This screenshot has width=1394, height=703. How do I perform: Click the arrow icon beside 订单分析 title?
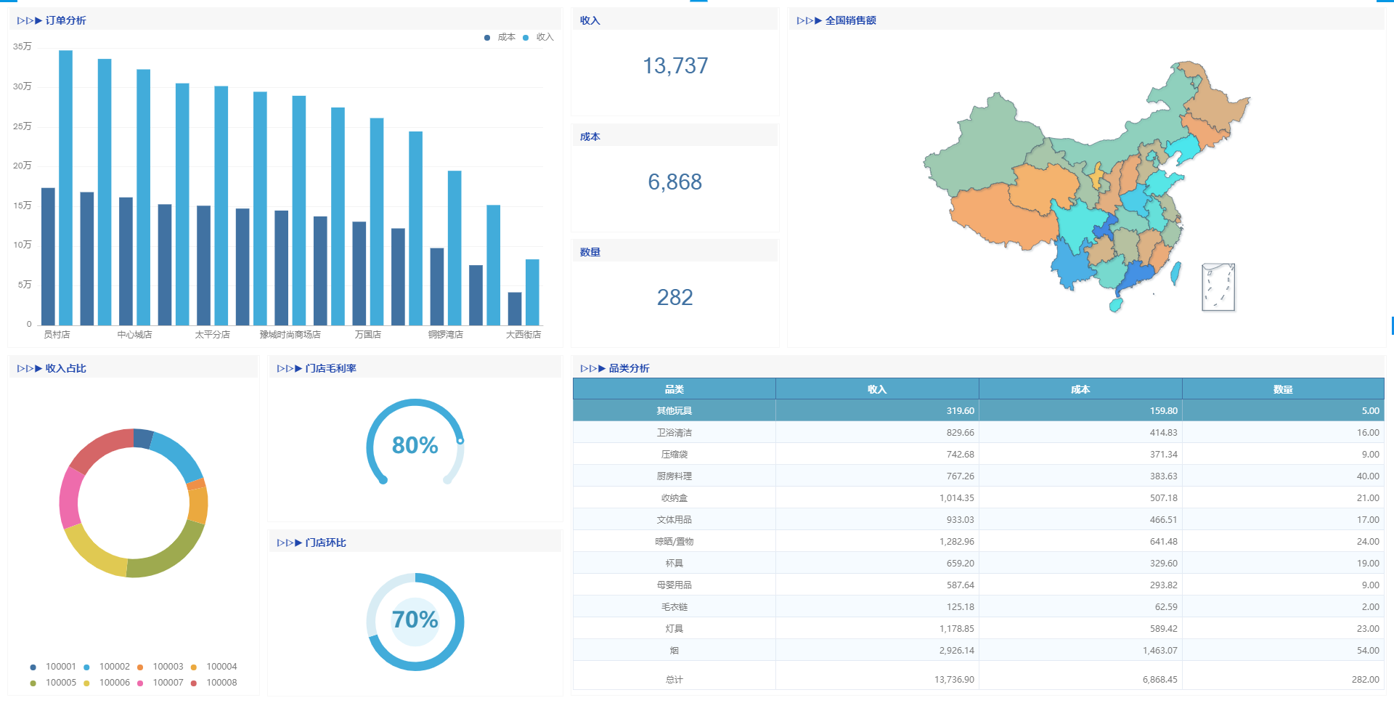click(29, 20)
